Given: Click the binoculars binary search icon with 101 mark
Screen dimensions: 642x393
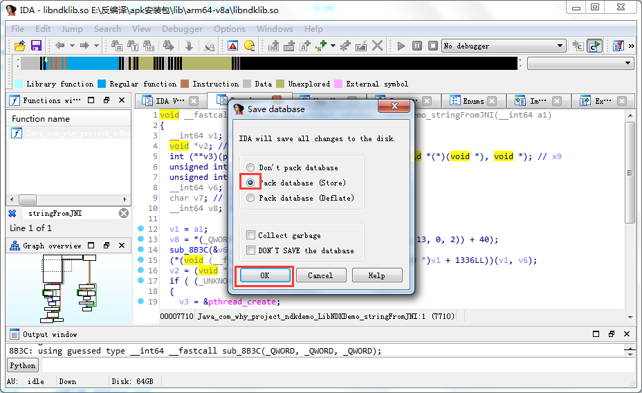Looking at the screenshot, I should click(149, 46).
